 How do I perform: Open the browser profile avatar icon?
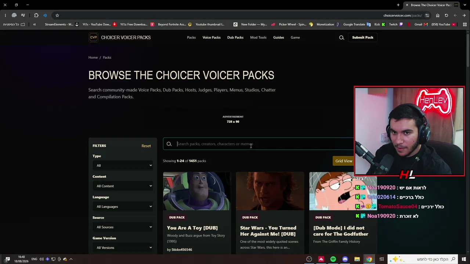pos(14,15)
